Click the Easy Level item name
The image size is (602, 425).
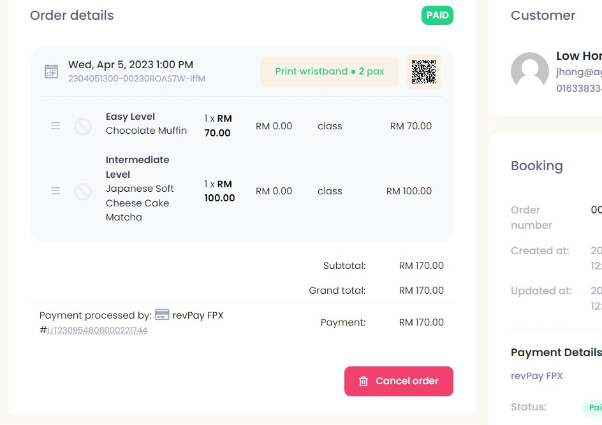130,117
